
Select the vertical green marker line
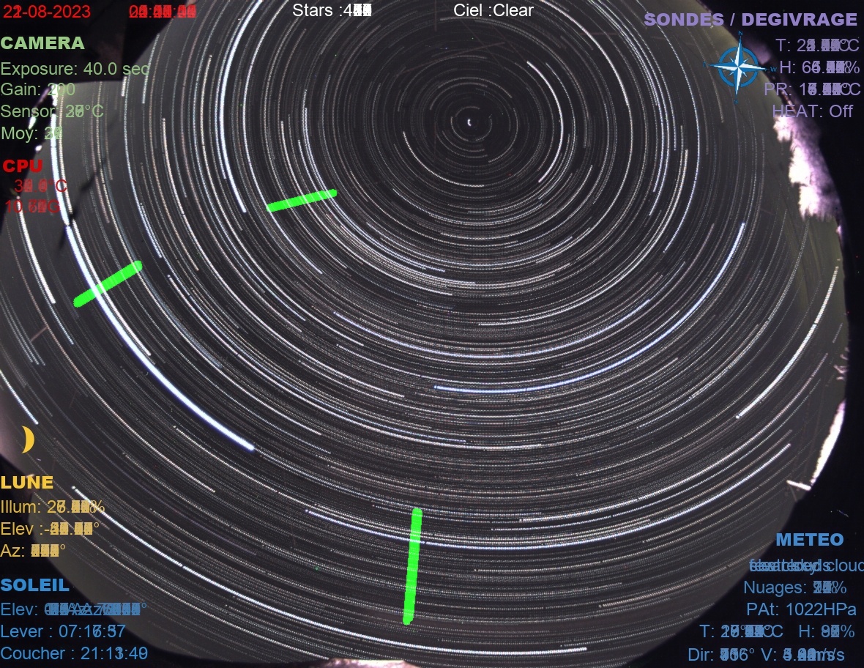coord(412,565)
